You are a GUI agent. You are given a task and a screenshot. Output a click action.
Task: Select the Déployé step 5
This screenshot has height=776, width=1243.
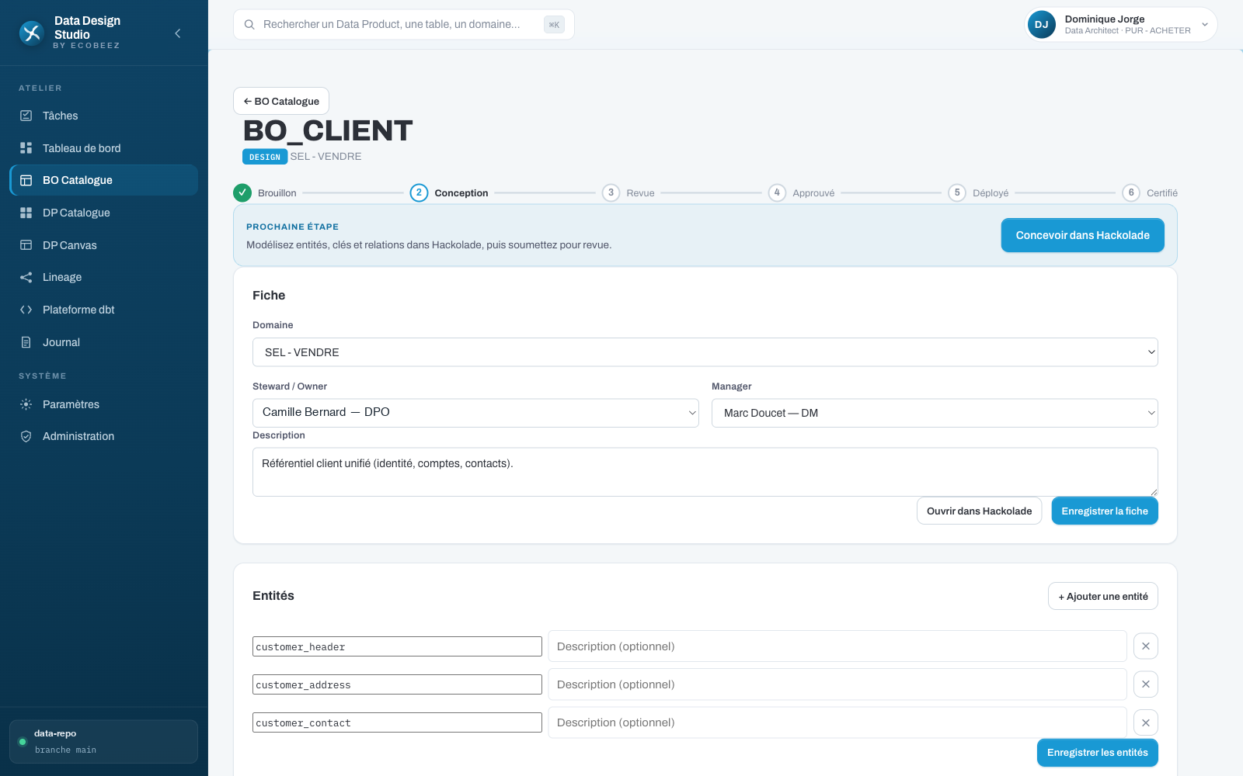click(x=979, y=192)
